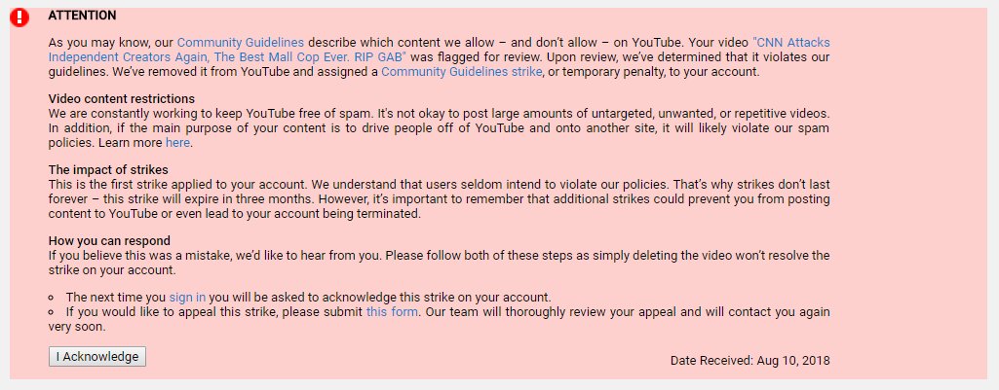Screen dimensions: 999x390
Task: Open 'this form' to appeal the strike
Action: (392, 312)
